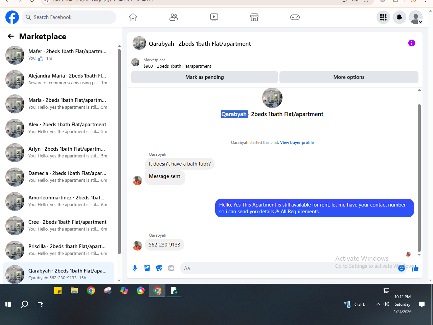Click More options button
The width and height of the screenshot is (433, 325).
[349, 77]
